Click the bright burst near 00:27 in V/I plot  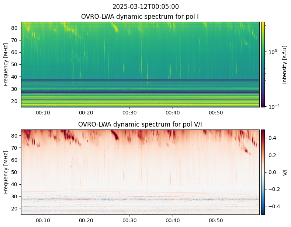coord(115,135)
